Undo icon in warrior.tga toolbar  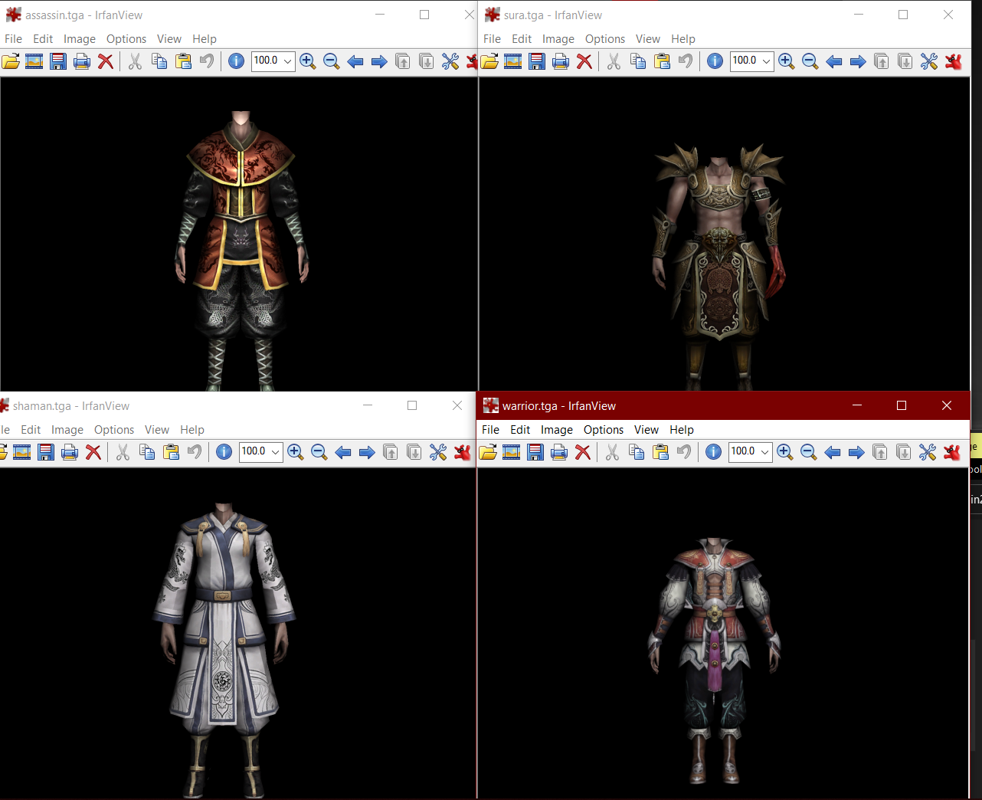pyautogui.click(x=684, y=452)
